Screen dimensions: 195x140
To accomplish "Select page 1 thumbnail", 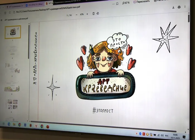I will 13,32.
